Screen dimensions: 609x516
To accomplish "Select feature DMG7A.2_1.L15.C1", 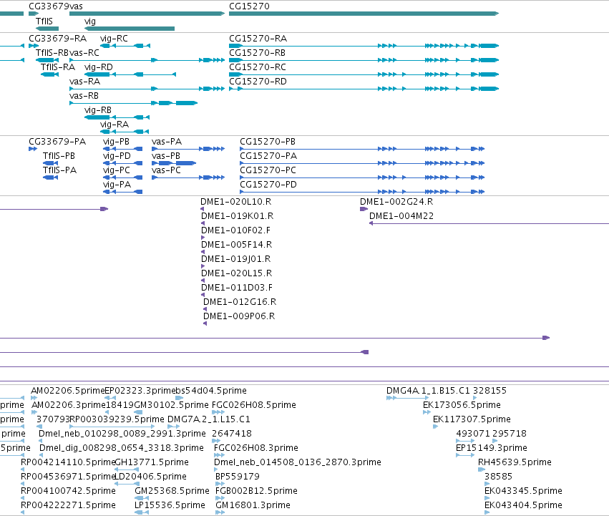I will click(208, 419).
